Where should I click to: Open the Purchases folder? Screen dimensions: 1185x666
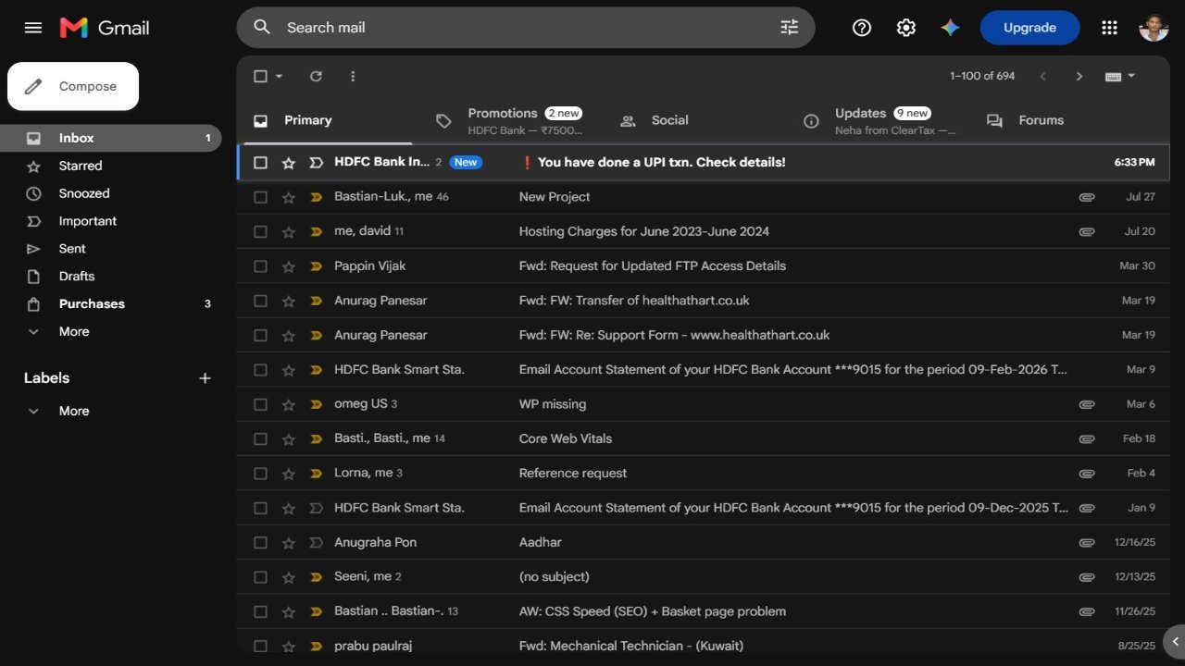coord(111,303)
